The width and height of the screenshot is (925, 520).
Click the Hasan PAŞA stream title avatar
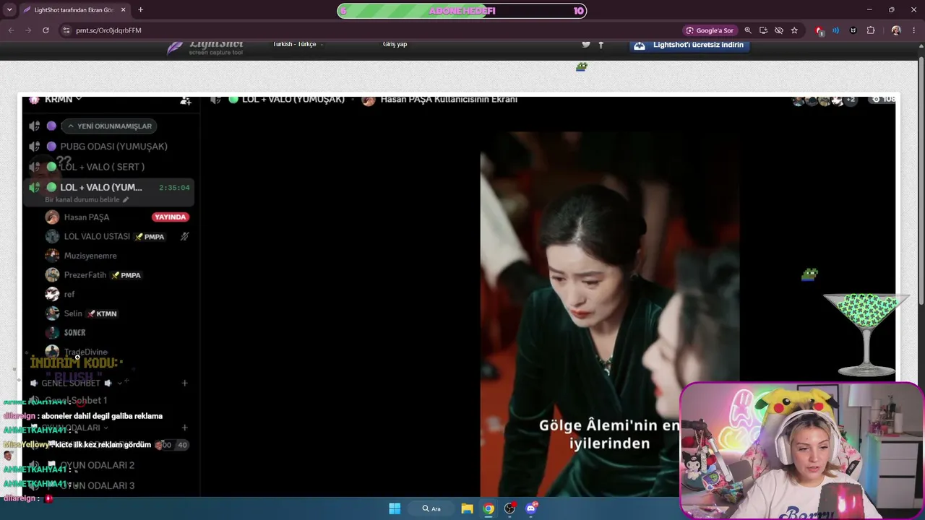click(368, 100)
